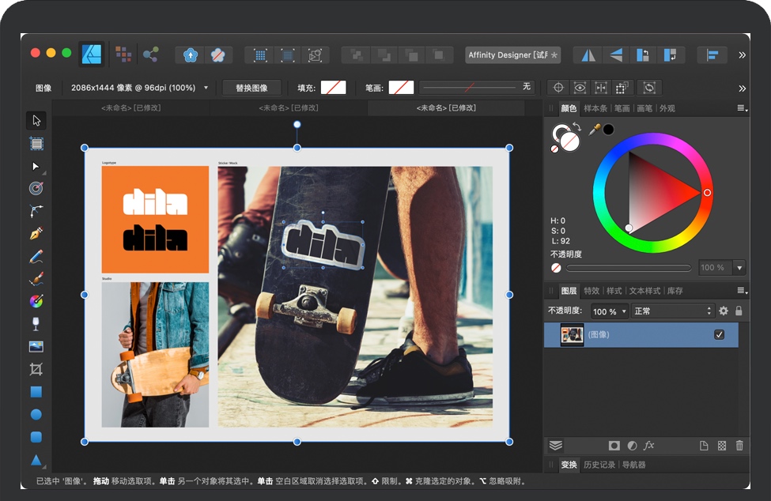Click the 填充 fill color swatch
Image resolution: width=771 pixels, height=501 pixels.
pos(333,88)
